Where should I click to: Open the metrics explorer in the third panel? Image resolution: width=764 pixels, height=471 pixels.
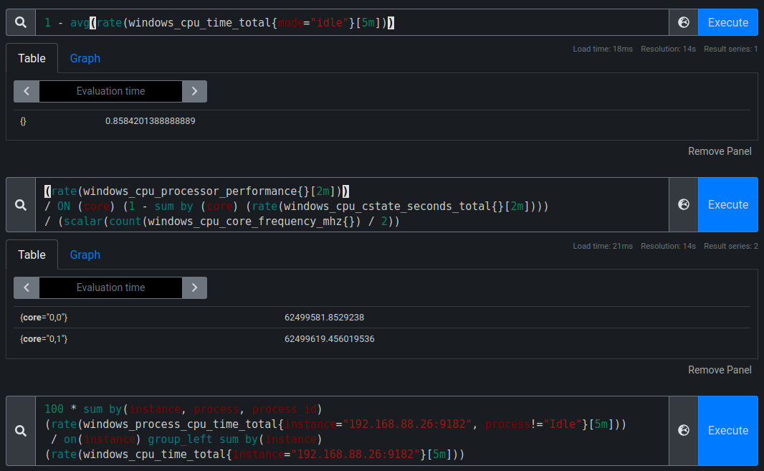(683, 431)
